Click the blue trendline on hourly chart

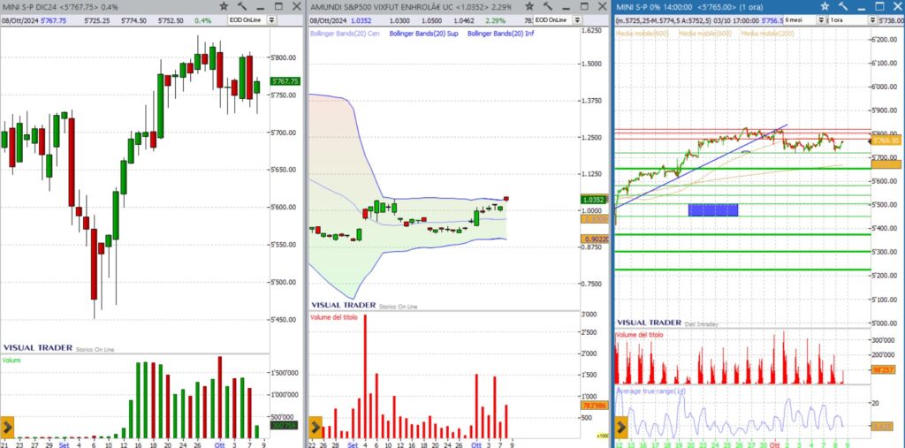(701, 166)
